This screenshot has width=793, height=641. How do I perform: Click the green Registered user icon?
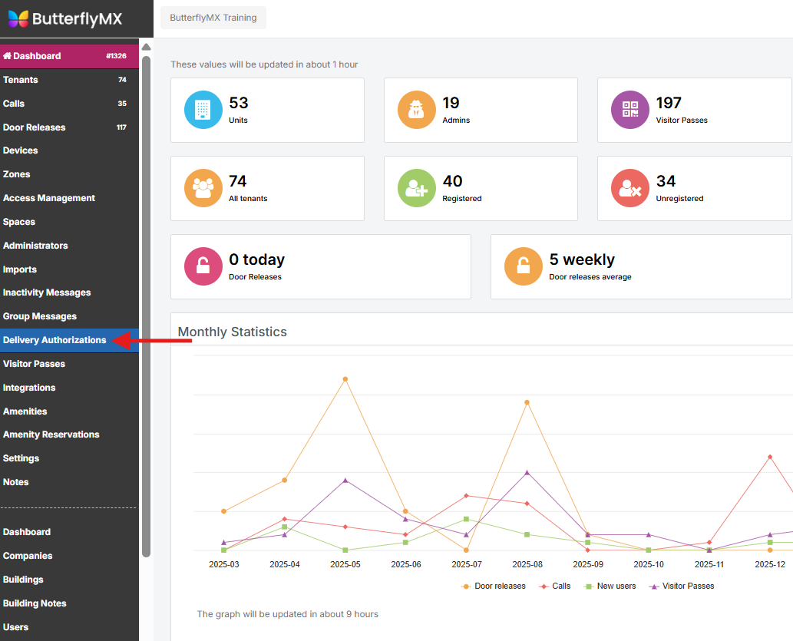[x=417, y=188]
